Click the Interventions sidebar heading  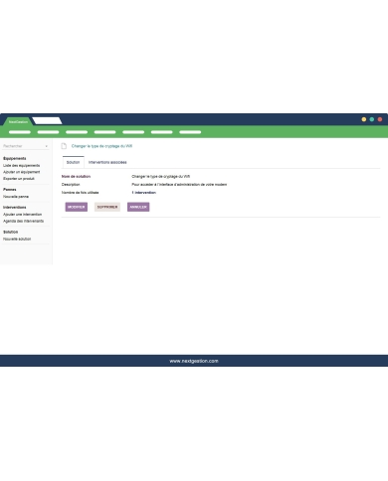click(15, 208)
